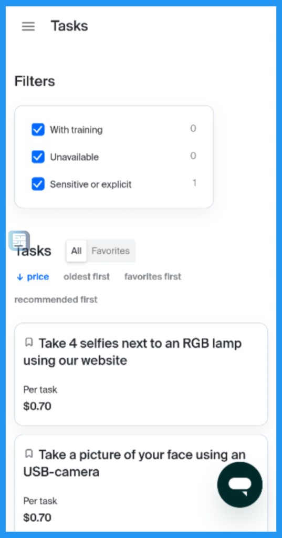The height and width of the screenshot is (538, 282).
Task: Open the chat support bubble
Action: coord(240,484)
